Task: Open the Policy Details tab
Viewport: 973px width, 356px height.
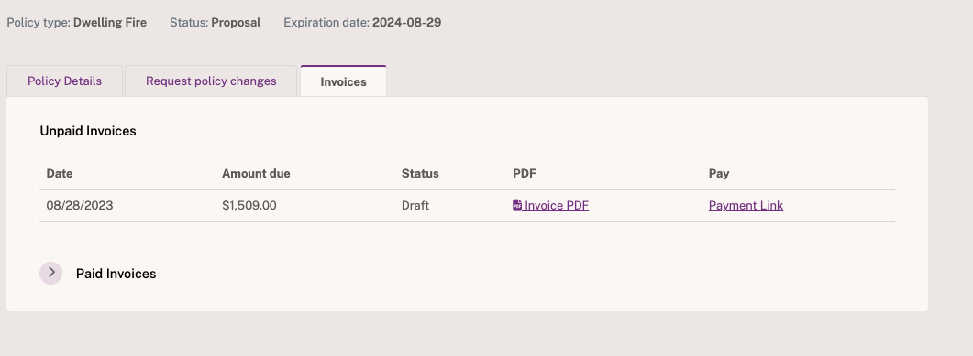Action: pyautogui.click(x=64, y=81)
